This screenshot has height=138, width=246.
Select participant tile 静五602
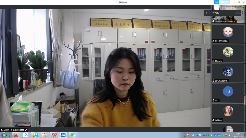[228, 53]
